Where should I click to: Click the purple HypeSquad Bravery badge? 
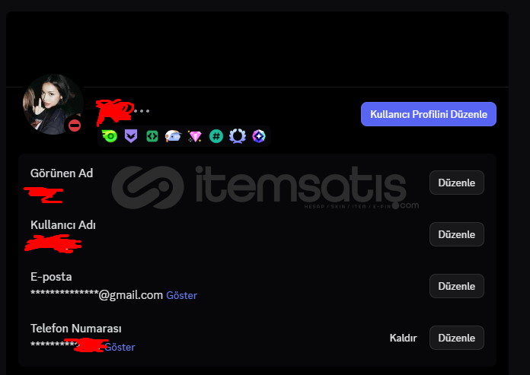coord(131,136)
